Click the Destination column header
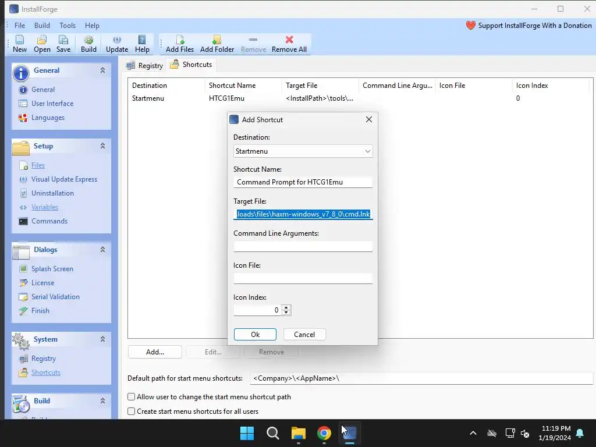596x447 pixels. pos(166,86)
